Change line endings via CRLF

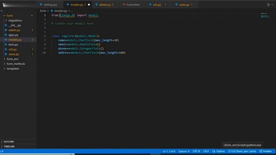tap(206, 151)
